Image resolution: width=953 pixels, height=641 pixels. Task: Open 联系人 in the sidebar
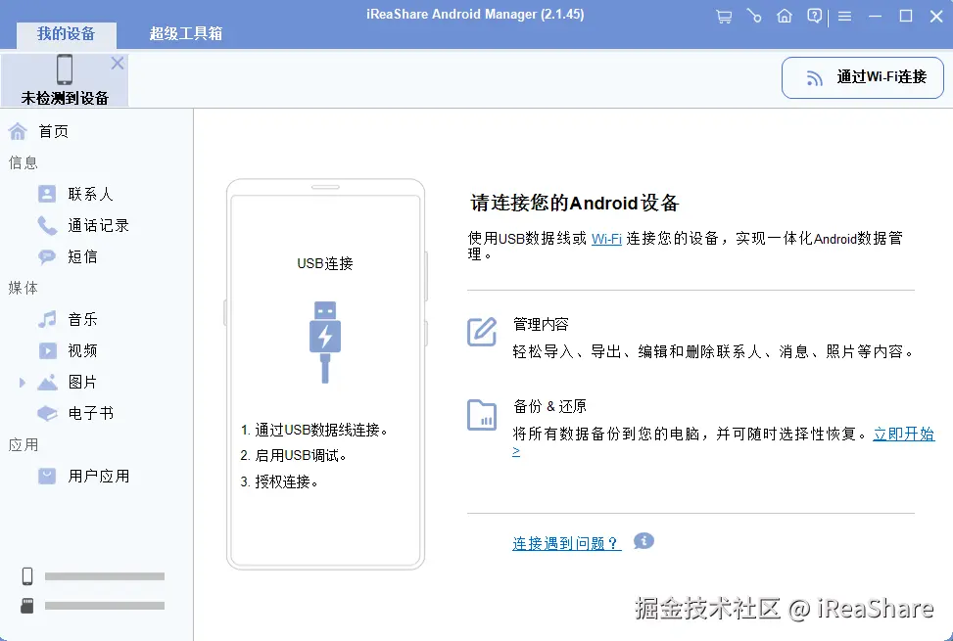click(90, 194)
